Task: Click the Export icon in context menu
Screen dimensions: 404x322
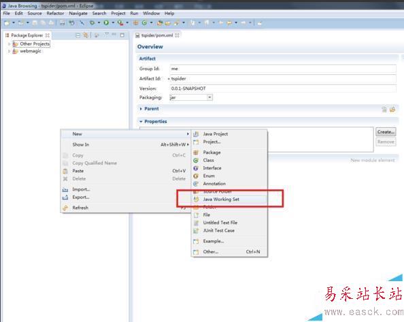Action: click(65, 197)
